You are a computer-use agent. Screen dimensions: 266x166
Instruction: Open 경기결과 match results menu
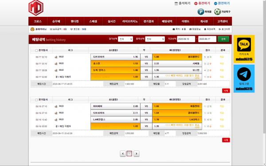(149, 21)
